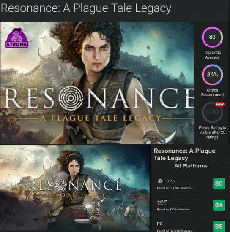230x232 pixels.
Task: Open the smaller Resonance key art image
Action: click(x=75, y=188)
